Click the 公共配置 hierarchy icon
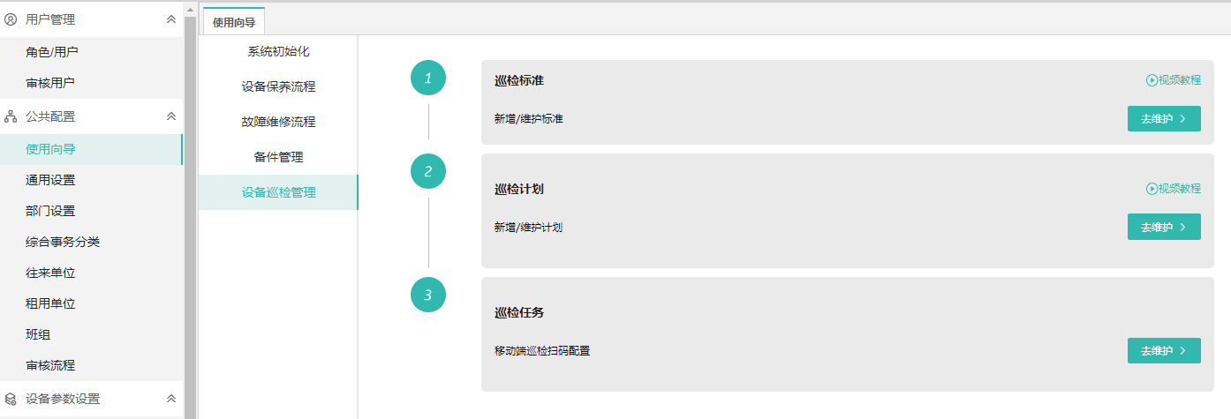This screenshot has width=1231, height=419. (x=11, y=116)
